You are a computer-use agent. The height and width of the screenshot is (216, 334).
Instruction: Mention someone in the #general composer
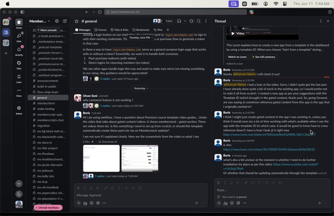point(98,203)
